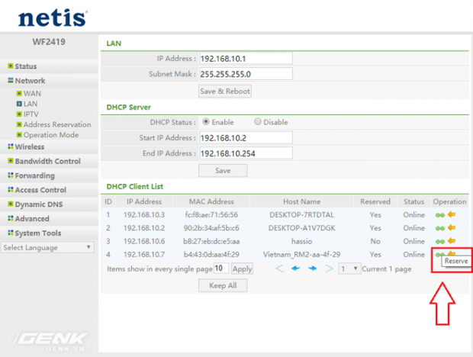Screen dimensions: 473x357
Task: Click MAC address b8:27:eb:dc:e5:aa
Action: tap(211, 241)
